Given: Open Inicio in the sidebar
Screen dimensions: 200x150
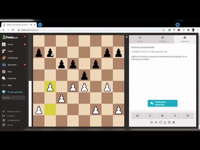Looking at the screenshot, I should [x=10, y=44].
